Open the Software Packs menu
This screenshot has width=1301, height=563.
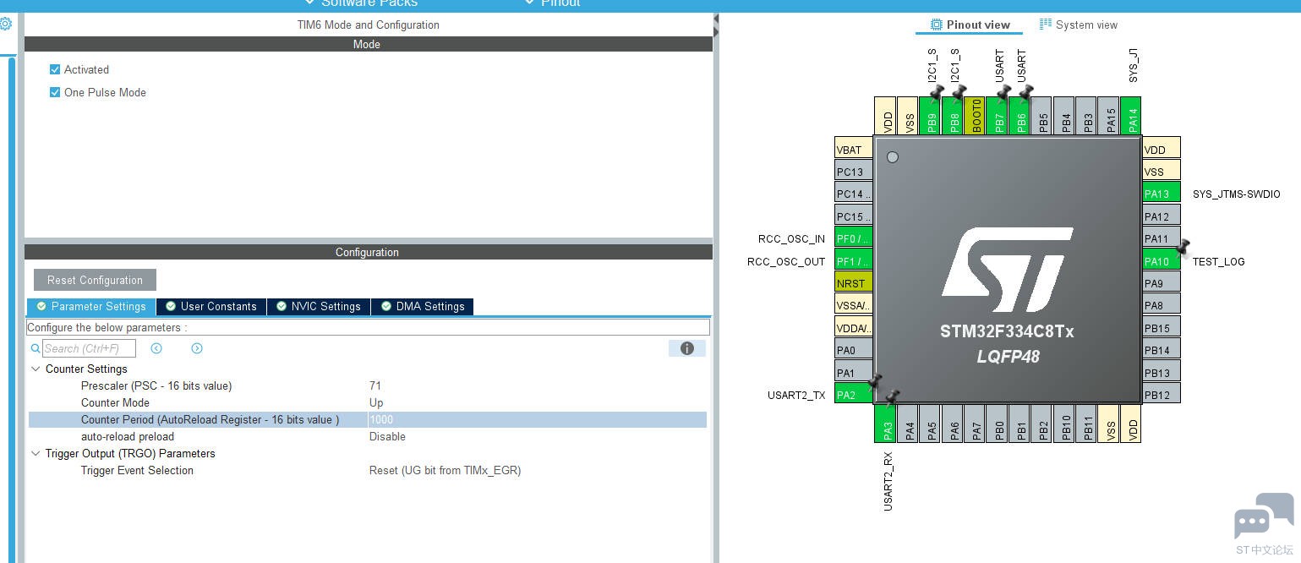(361, 3)
